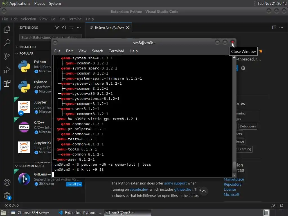The width and height of the screenshot is (288, 216).
Task: Close the Extension: Python tab
Action: pos(127,28)
